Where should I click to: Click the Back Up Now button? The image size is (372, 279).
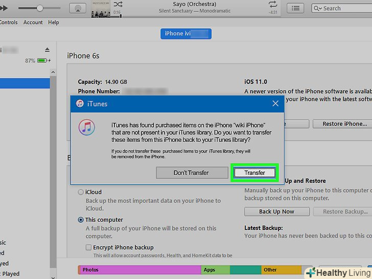tap(276, 212)
